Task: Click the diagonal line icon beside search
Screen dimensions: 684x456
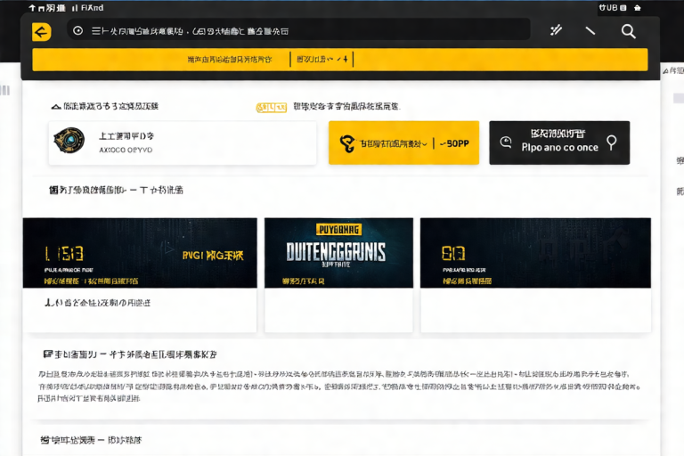Action: click(x=590, y=30)
